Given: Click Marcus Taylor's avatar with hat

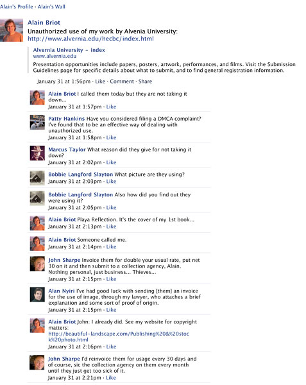Looking at the screenshot, I should pos(37,153).
